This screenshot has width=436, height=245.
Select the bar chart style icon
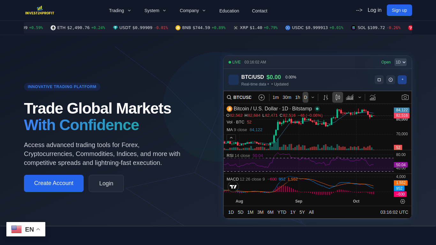[x=326, y=97]
